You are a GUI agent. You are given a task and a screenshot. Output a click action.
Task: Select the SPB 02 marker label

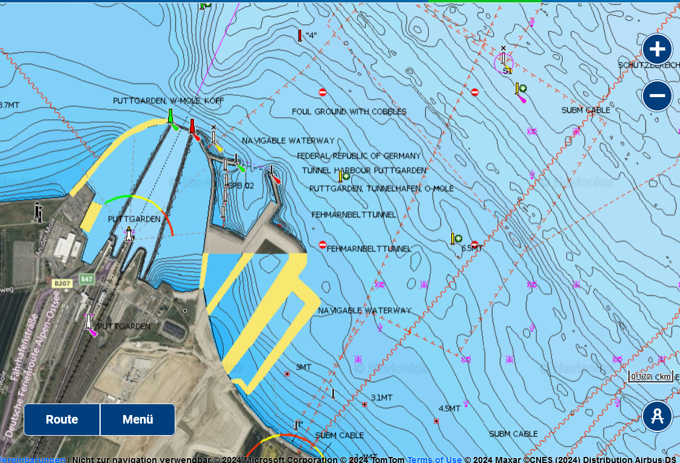point(240,186)
